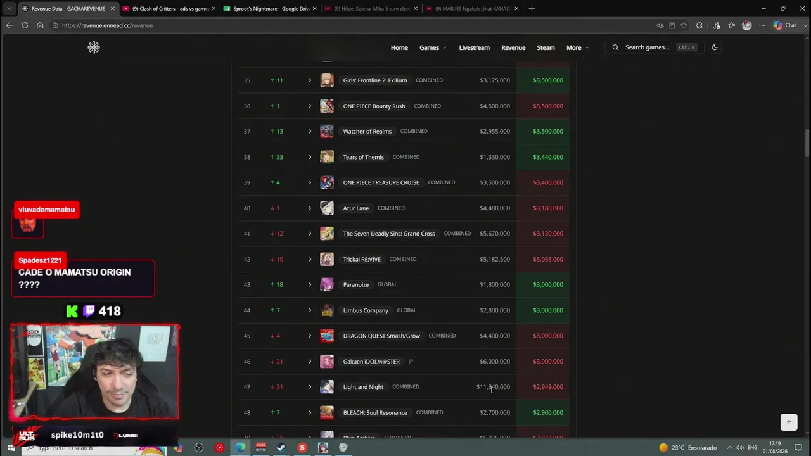This screenshot has width=811, height=456.
Task: Click Azur Lane's $3,180,000 revenue value
Action: coord(548,208)
